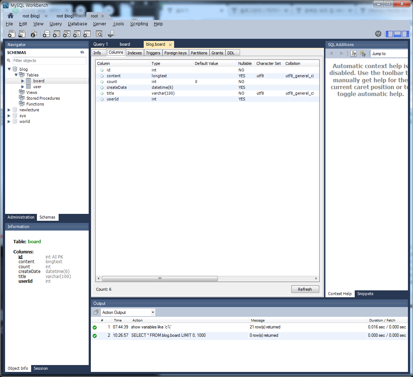This screenshot has width=413, height=377.
Task: Refresh the schemas list icon
Action: 82,52
